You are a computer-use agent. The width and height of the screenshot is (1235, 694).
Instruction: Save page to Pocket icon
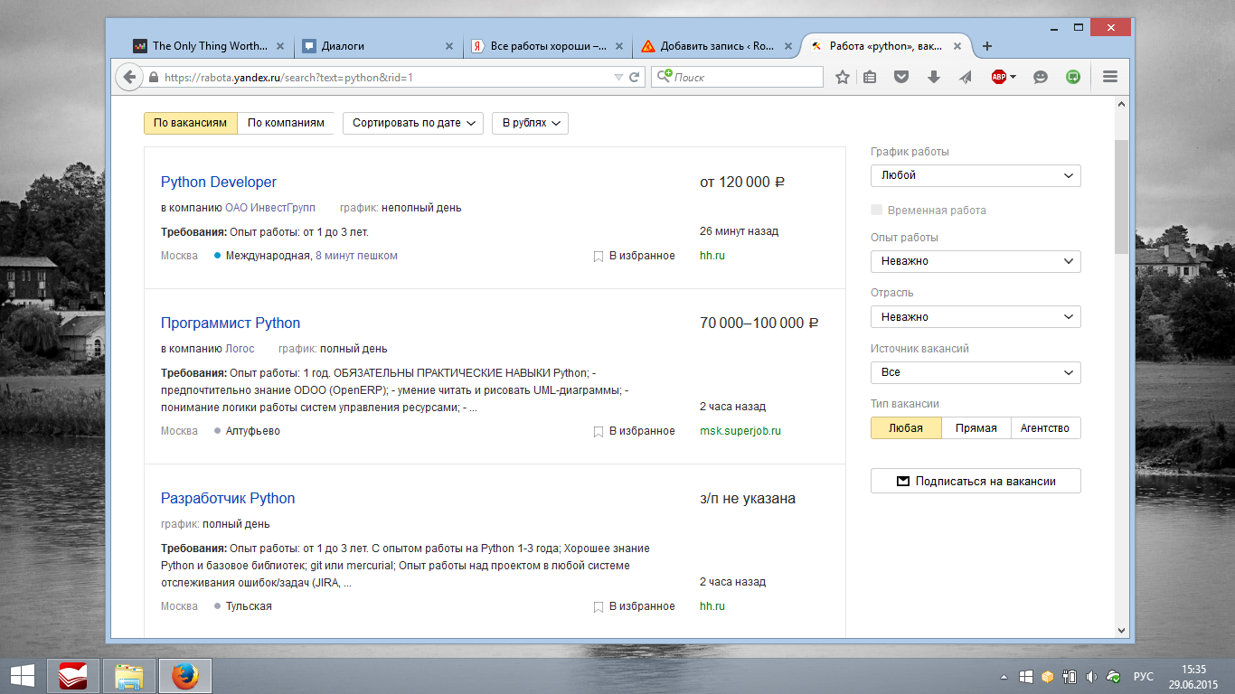[x=901, y=78]
